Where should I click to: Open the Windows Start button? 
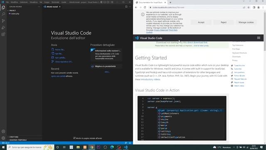click(3, 147)
